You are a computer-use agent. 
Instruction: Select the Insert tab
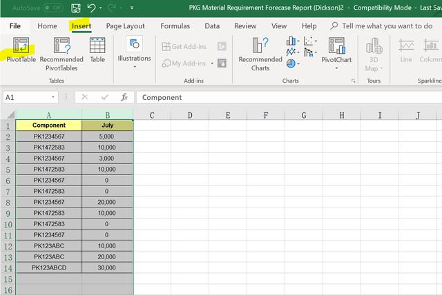(x=81, y=26)
